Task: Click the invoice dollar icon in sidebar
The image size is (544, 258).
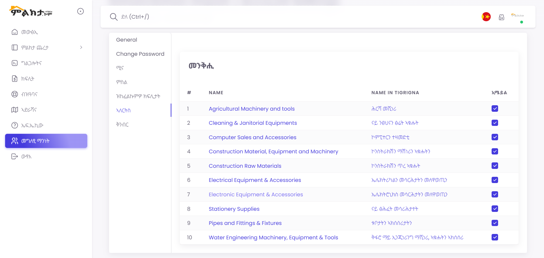Action: (x=15, y=79)
